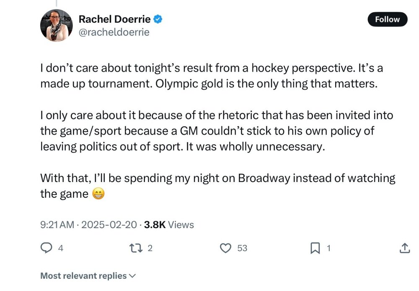
Task: Click the 2025-02-20 post date
Action: [110, 225]
